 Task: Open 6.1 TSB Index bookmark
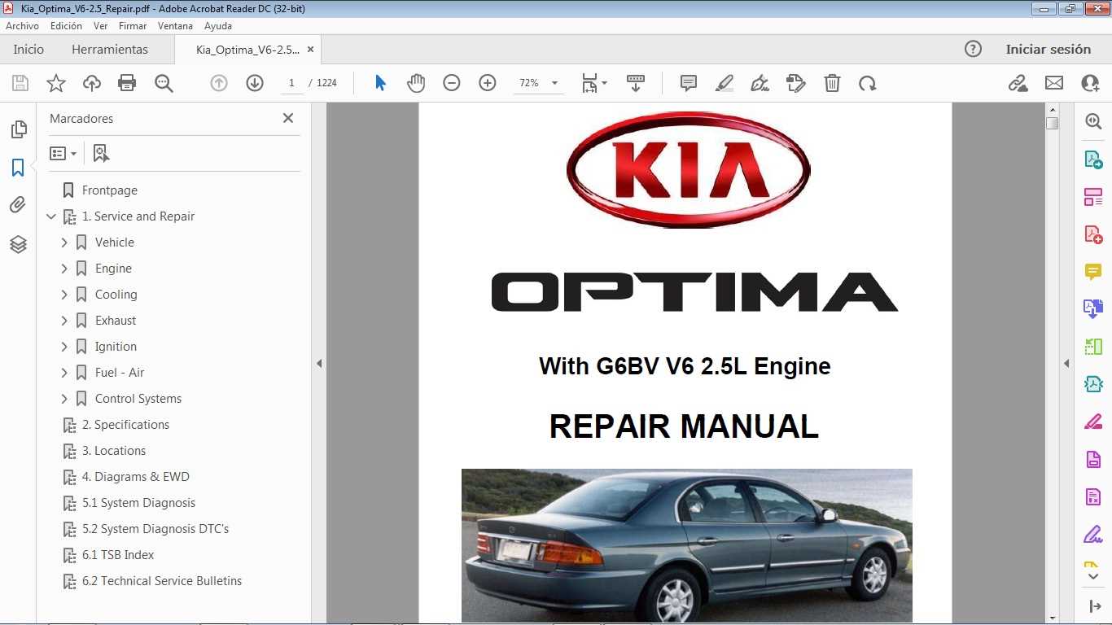(118, 555)
